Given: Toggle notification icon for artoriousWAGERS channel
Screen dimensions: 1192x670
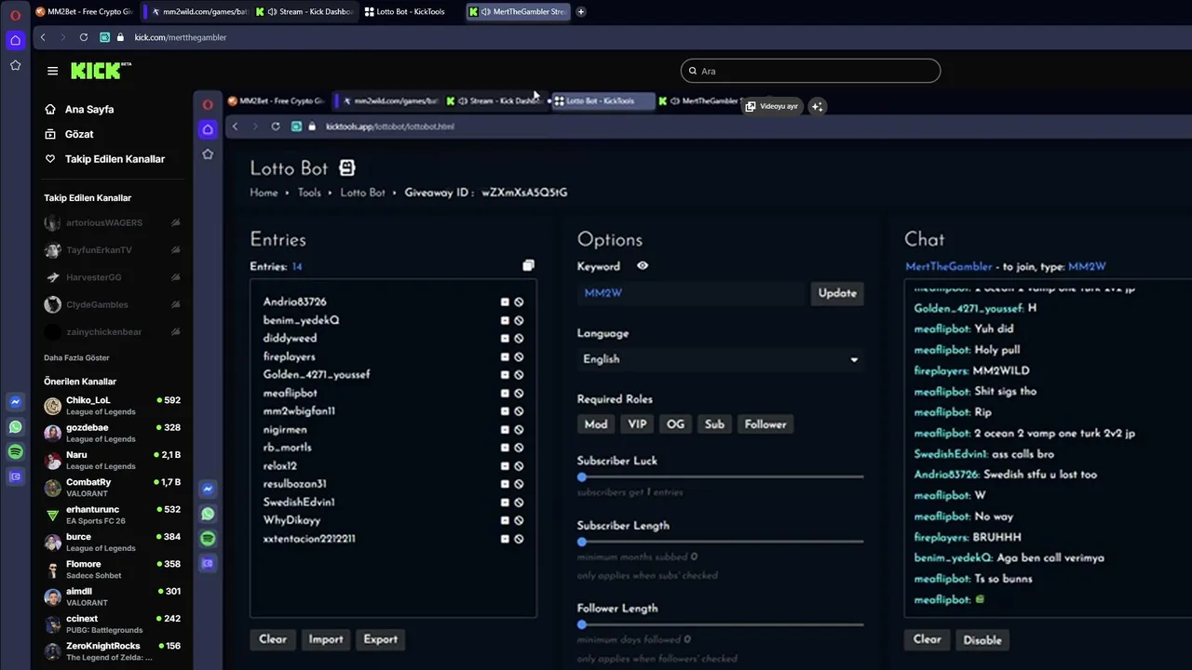Looking at the screenshot, I should tap(175, 223).
